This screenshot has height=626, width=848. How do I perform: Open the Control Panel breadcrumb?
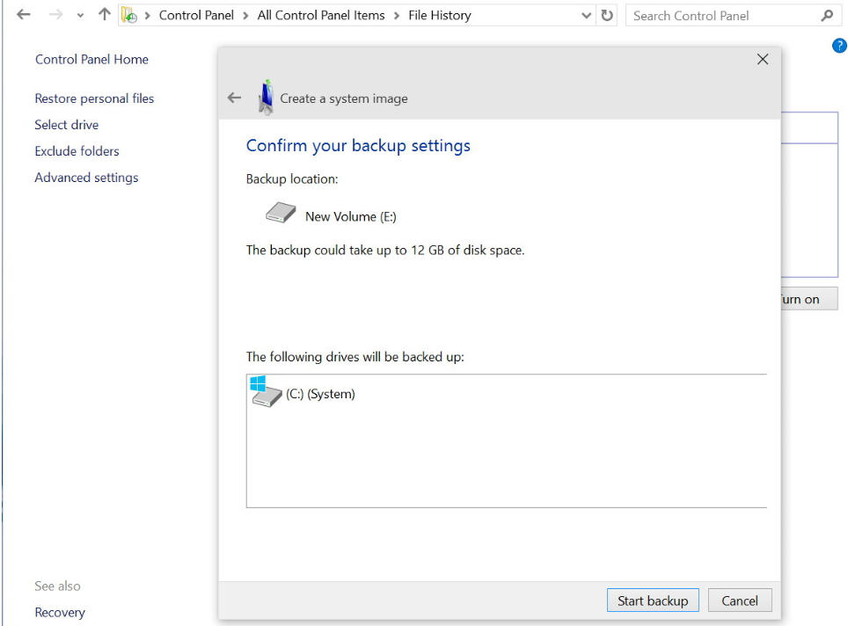click(x=196, y=15)
